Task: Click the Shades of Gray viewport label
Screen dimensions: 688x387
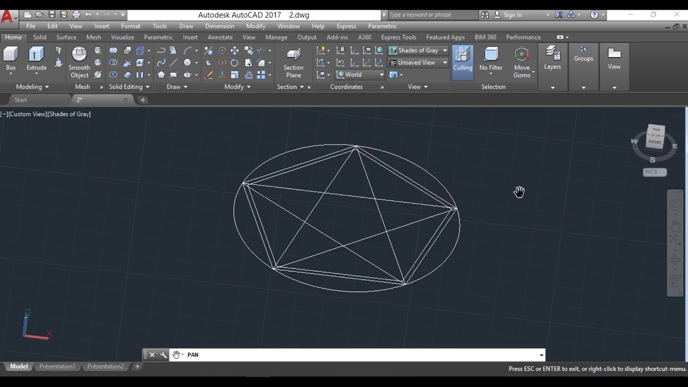Action: pos(69,114)
